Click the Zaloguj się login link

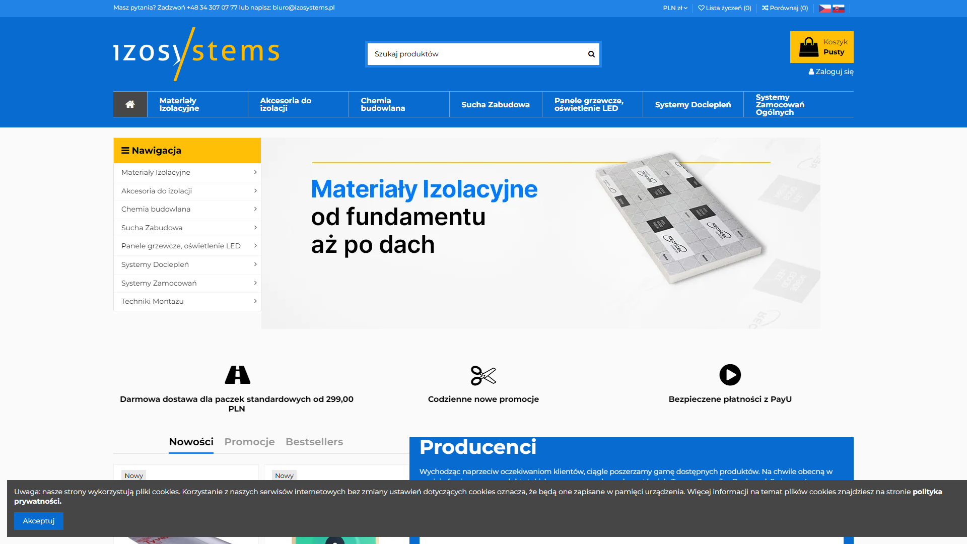pos(831,72)
